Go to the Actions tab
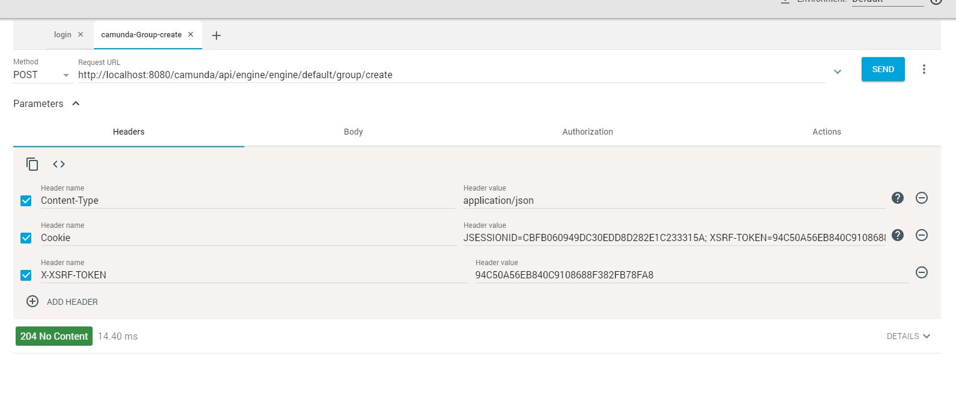The height and width of the screenshot is (398, 956). point(827,132)
